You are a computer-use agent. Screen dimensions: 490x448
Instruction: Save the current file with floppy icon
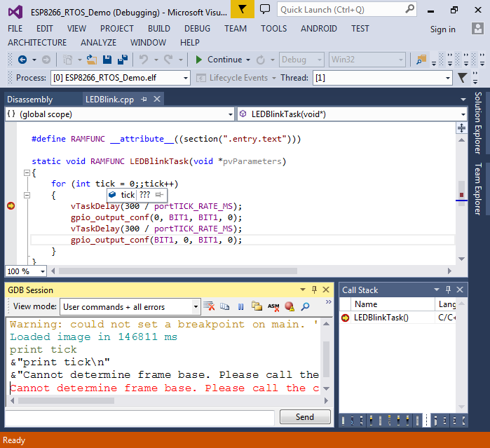[x=107, y=60]
